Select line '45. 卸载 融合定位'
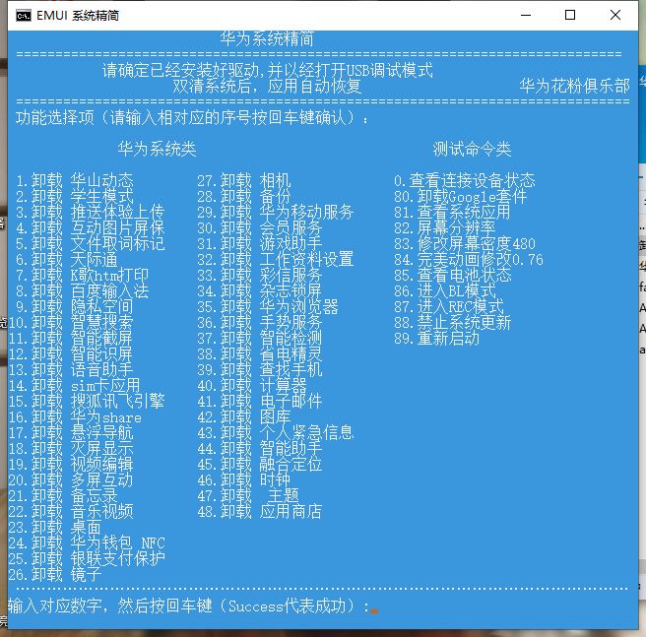This screenshot has width=646, height=637. pos(260,465)
